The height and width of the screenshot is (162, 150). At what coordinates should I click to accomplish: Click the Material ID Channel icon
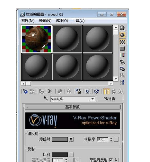point(87,91)
